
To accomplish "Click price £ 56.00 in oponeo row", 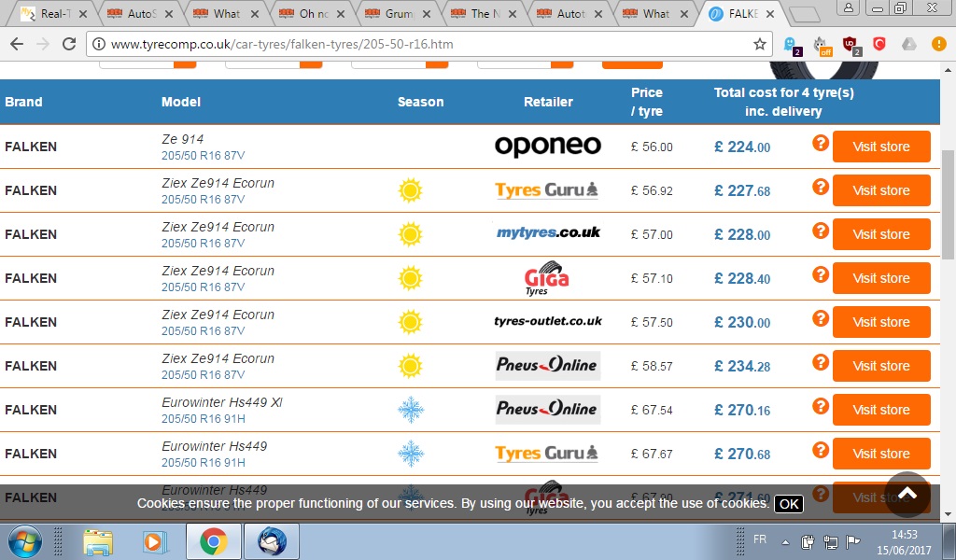I will click(x=652, y=147).
